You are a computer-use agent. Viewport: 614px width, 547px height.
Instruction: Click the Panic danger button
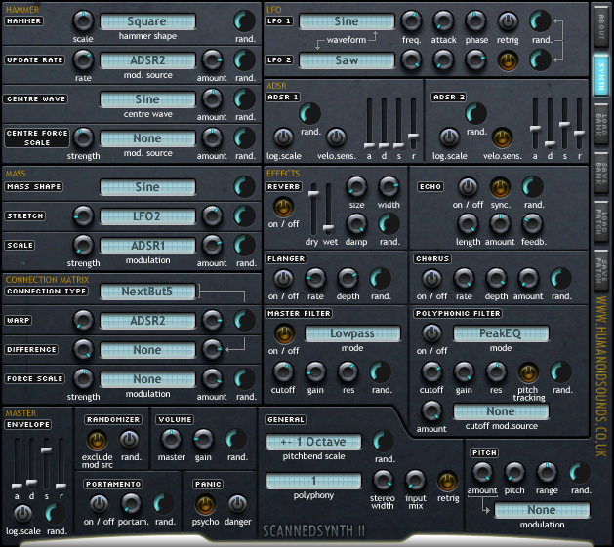click(x=237, y=504)
